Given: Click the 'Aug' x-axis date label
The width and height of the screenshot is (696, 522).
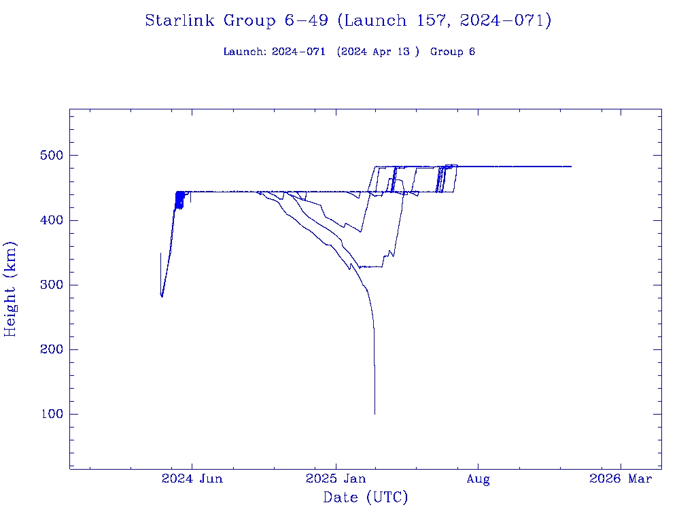Looking at the screenshot, I should pos(478,479).
